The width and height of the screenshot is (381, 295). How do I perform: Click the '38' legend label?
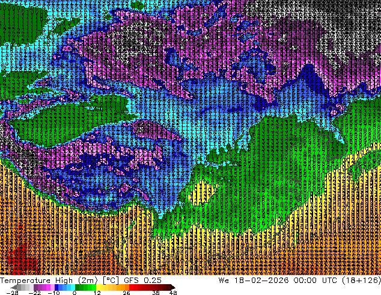156,293
